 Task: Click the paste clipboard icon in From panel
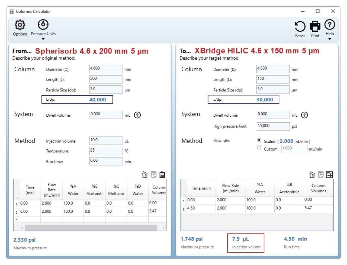point(162,175)
